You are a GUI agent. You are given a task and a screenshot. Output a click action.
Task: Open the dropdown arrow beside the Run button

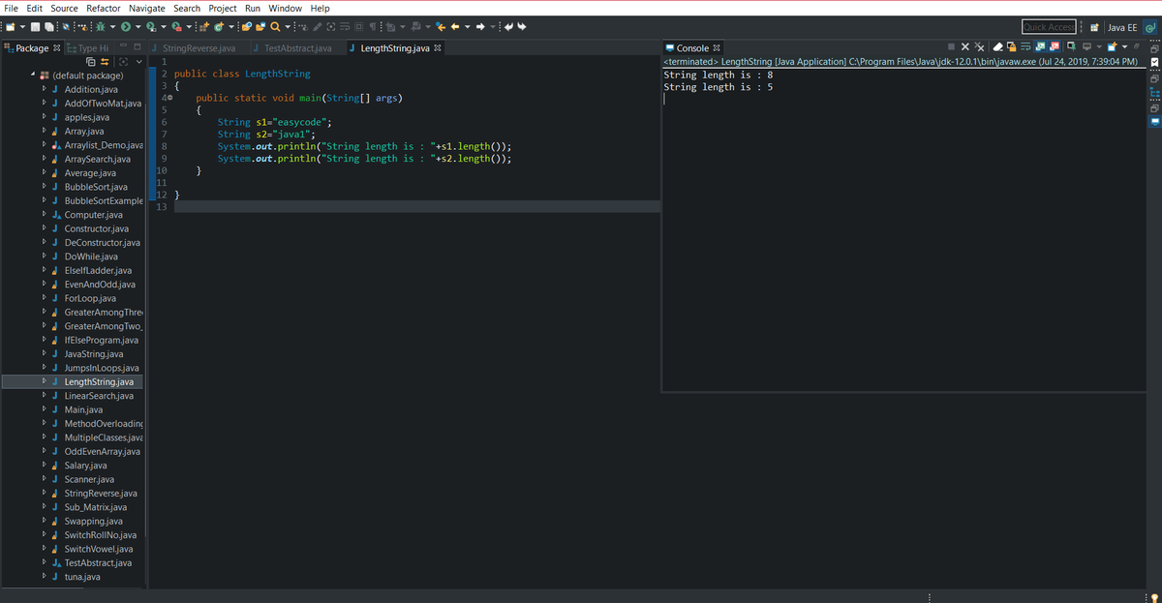(138, 26)
